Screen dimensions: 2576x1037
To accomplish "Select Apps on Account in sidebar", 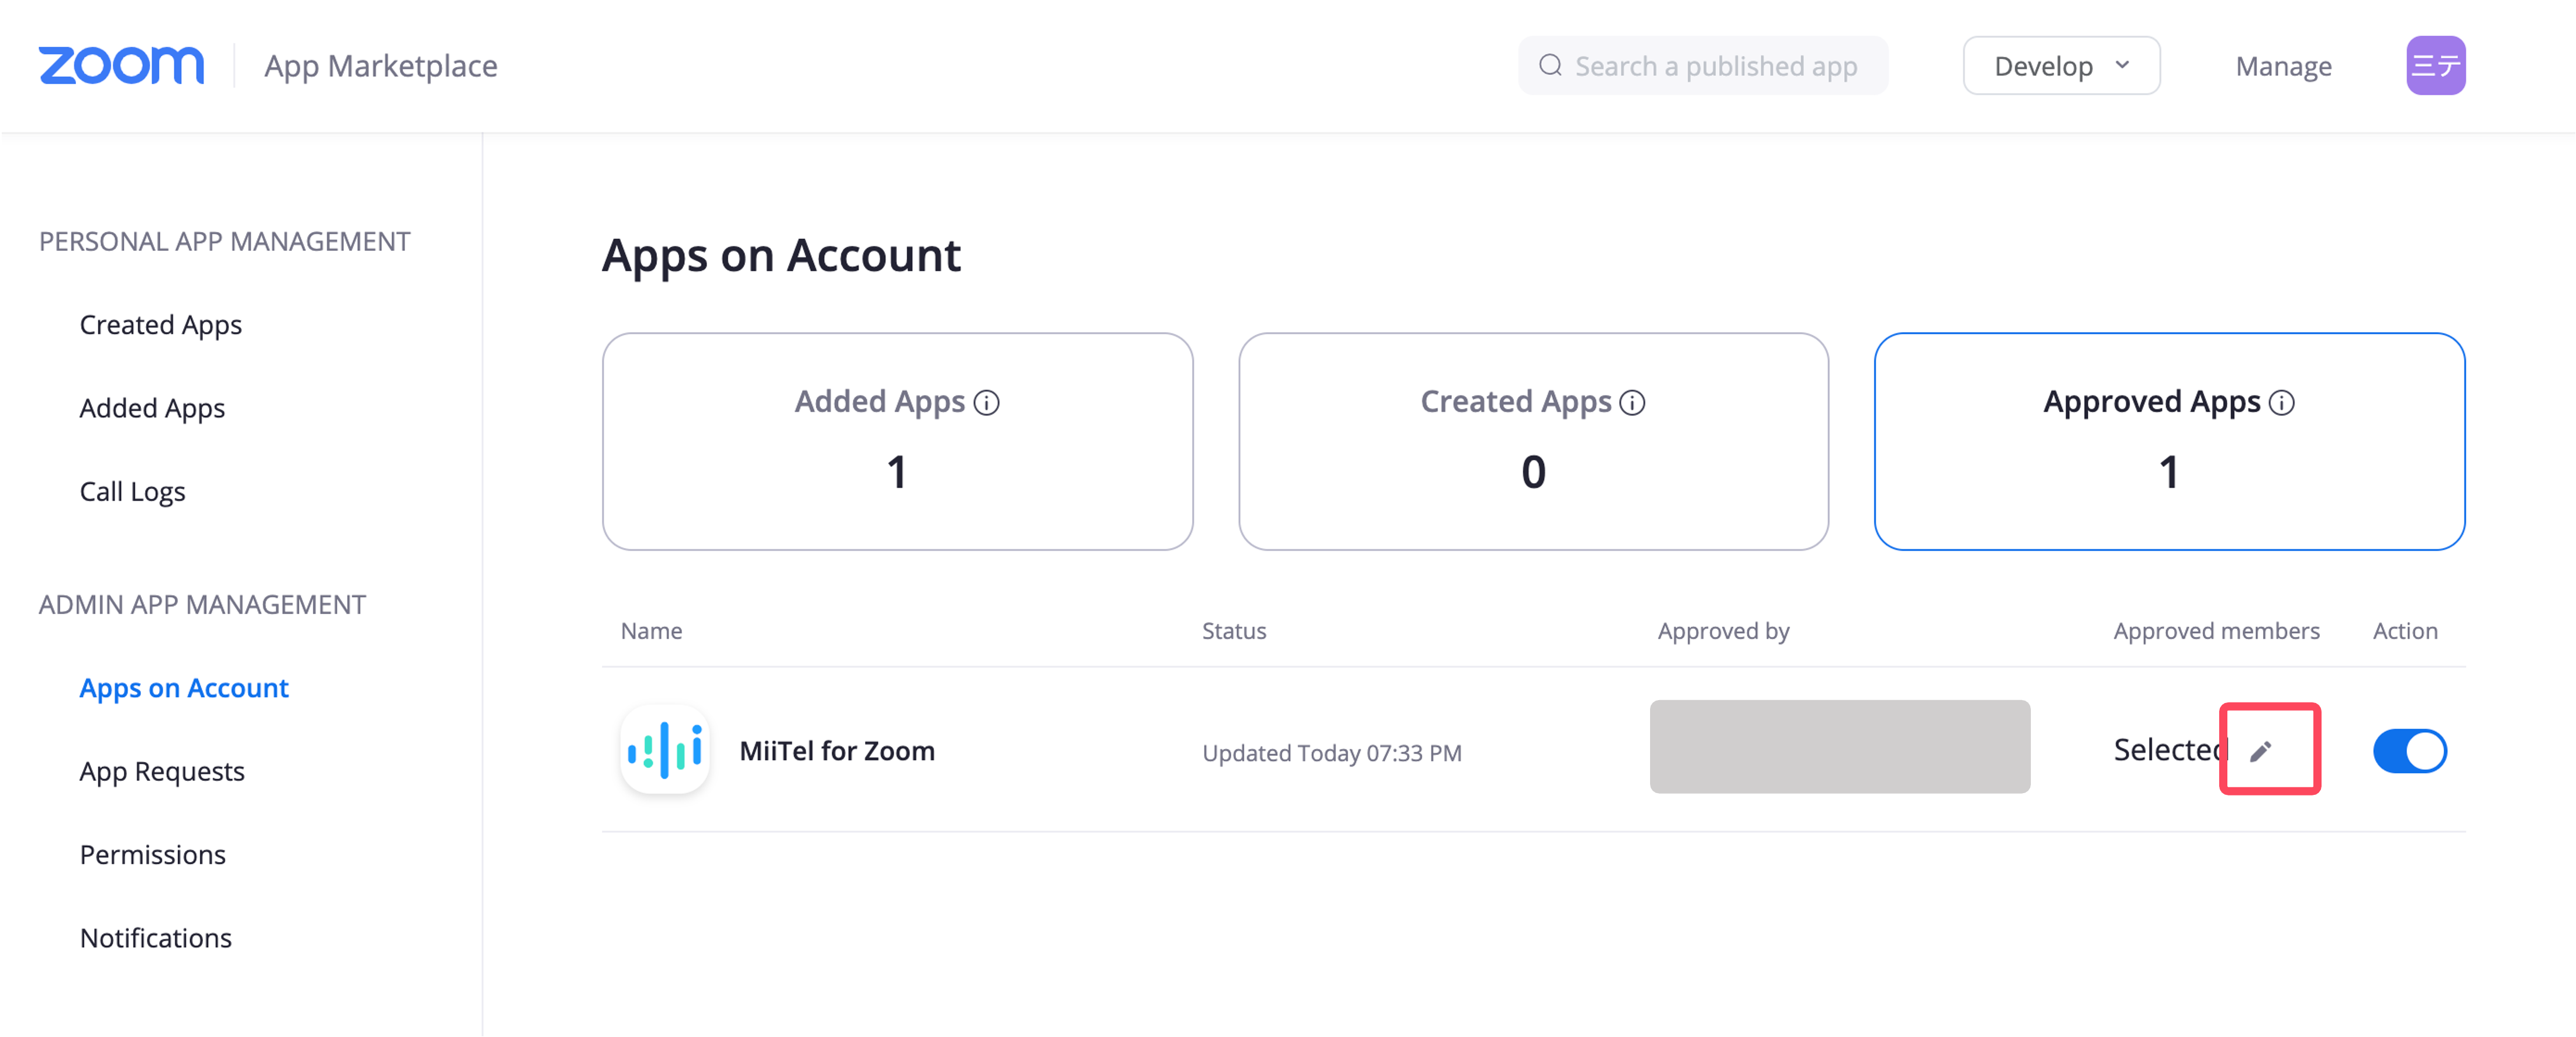I will tap(184, 688).
